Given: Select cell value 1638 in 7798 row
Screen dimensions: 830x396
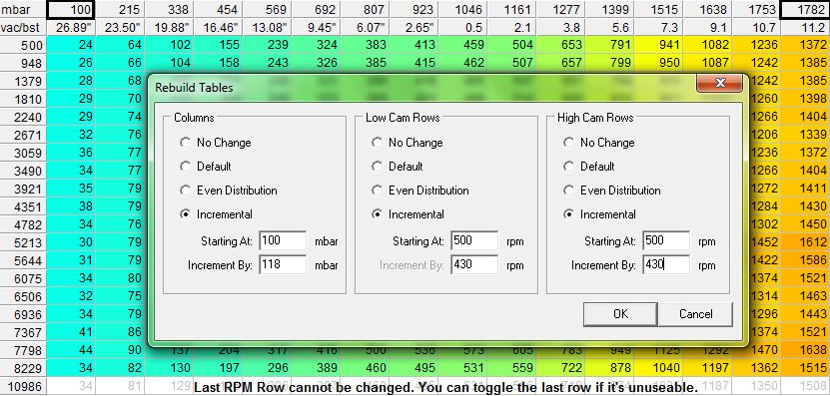Looking at the screenshot, I should tap(805, 350).
